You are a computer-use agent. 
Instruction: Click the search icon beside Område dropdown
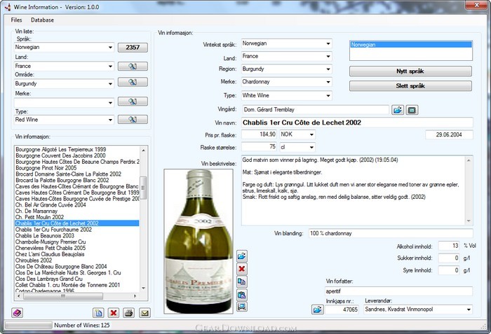tap(133, 82)
